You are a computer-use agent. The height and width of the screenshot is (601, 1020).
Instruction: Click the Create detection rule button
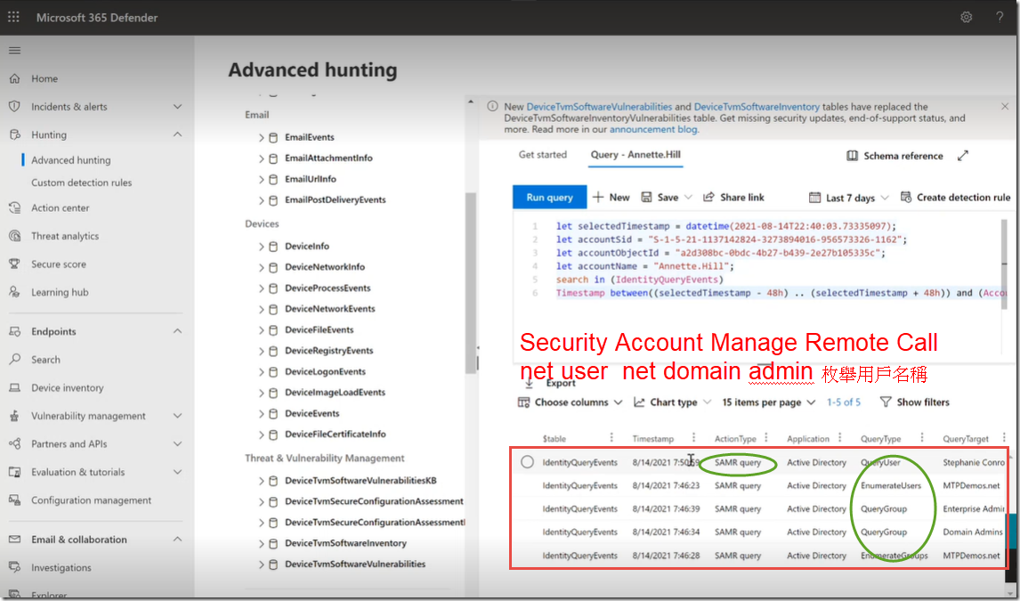click(955, 198)
